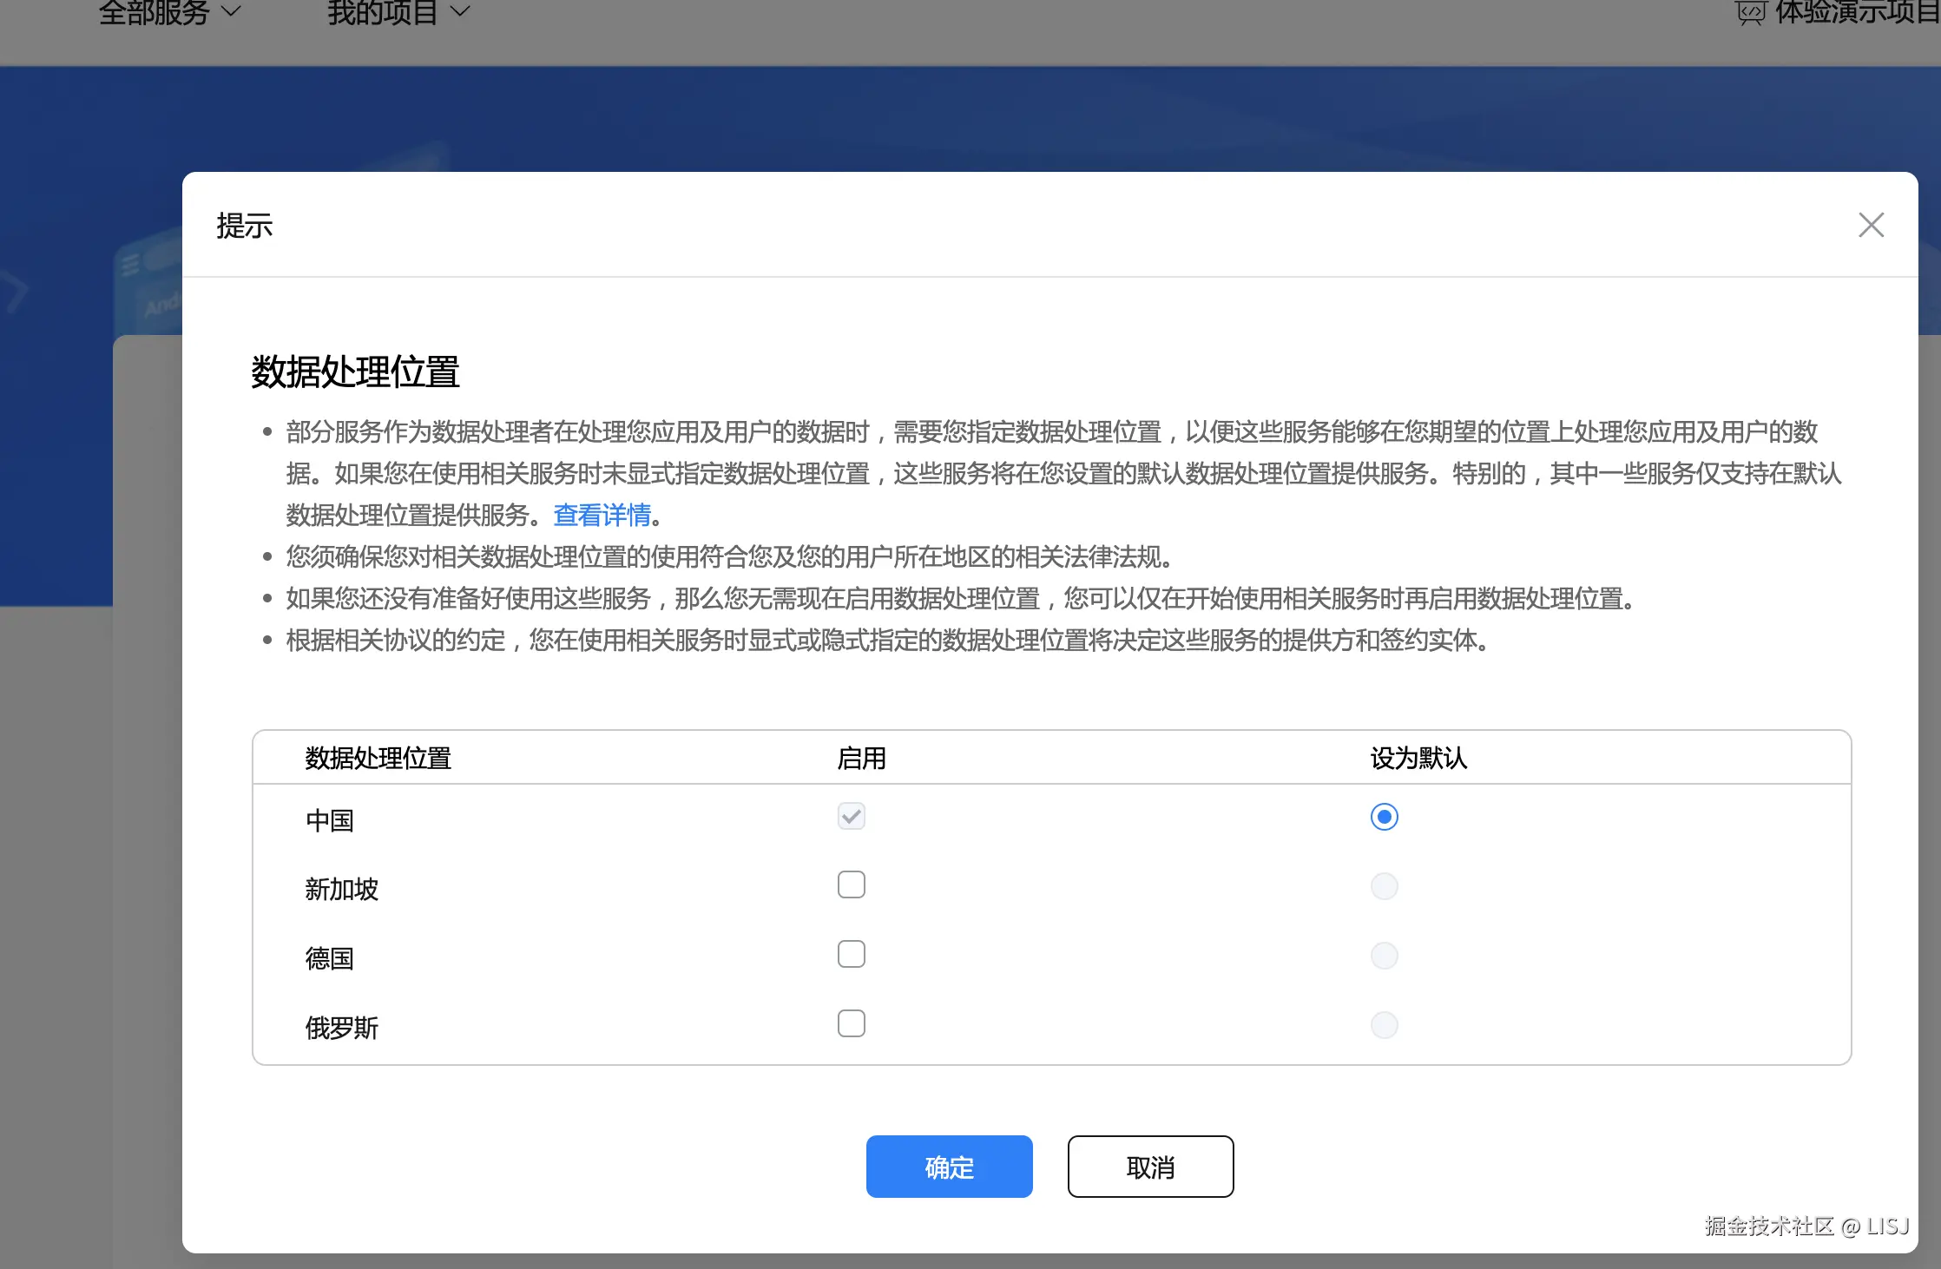Expand the 我的项目 dropdown menu

[383, 12]
